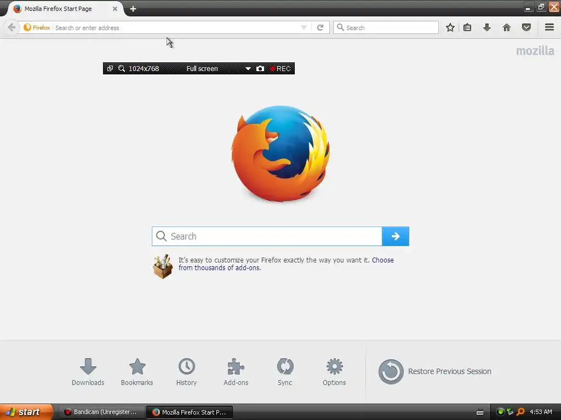Show your bookmarks list icon
Screen dimensions: 561x420
click(x=467, y=27)
